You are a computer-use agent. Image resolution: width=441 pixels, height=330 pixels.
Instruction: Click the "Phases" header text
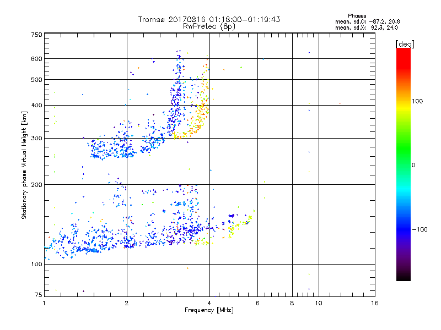357,16
